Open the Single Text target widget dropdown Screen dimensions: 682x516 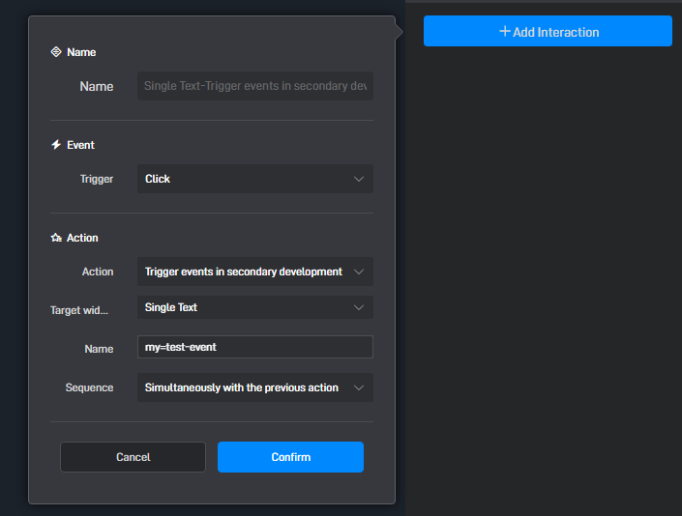pos(255,307)
